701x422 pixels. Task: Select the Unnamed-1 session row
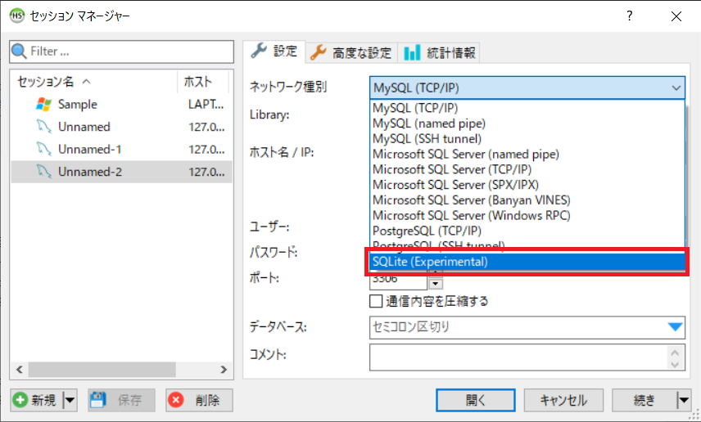point(121,149)
